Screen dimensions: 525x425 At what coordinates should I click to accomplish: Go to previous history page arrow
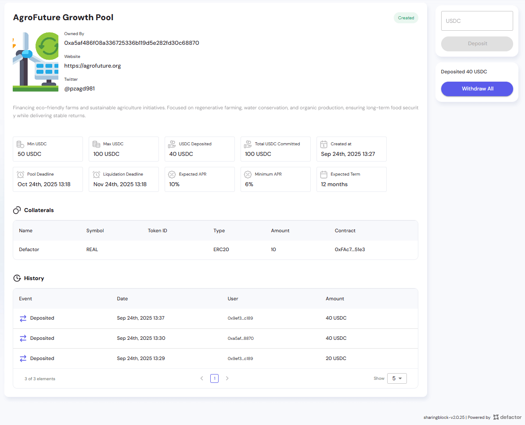201,378
